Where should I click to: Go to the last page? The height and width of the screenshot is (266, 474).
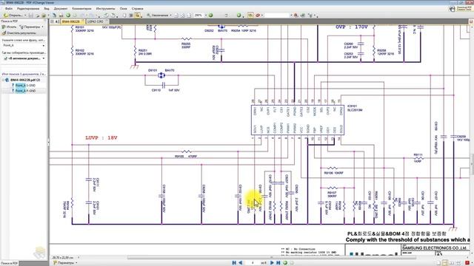coord(278,263)
